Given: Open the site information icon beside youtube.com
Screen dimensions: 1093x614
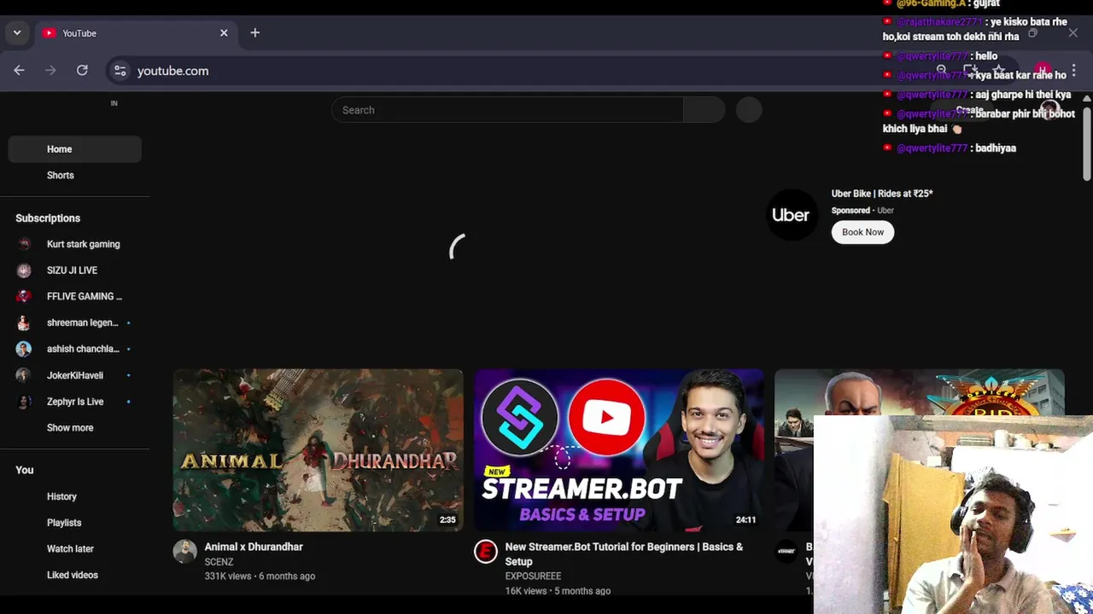Looking at the screenshot, I should click(x=120, y=71).
